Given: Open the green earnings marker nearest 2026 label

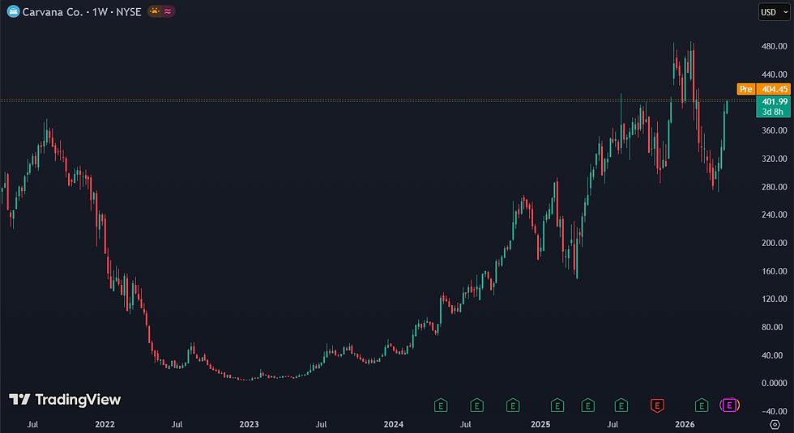Looking at the screenshot, I should (x=702, y=405).
